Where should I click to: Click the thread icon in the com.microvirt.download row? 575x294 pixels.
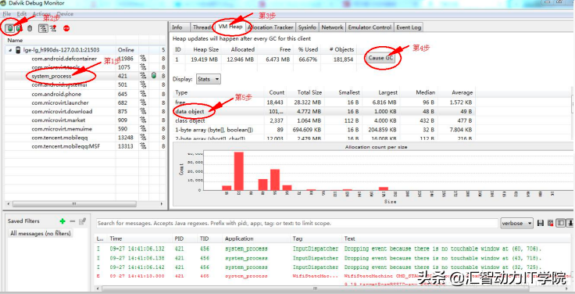143,112
